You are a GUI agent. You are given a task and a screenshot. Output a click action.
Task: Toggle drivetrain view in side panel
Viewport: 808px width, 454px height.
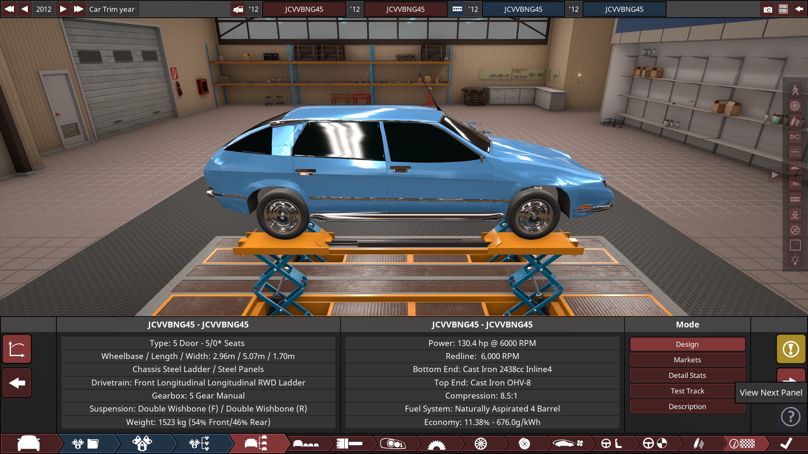(x=795, y=137)
